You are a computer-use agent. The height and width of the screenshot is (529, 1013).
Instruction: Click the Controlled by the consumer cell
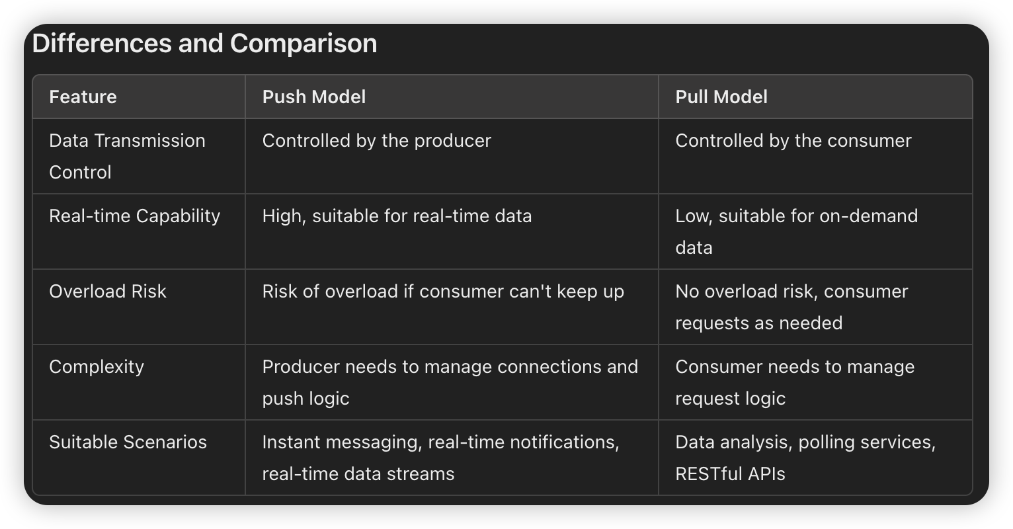pyautogui.click(x=815, y=156)
